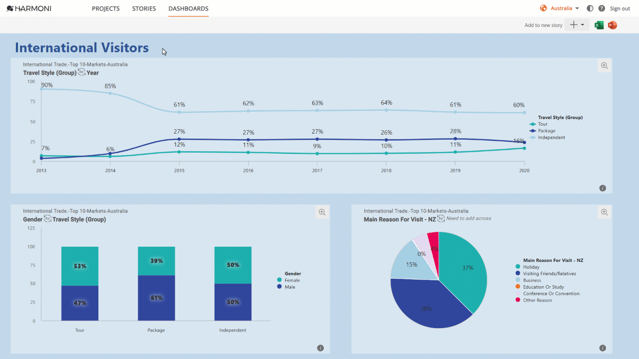Select the Dashboards tab

point(188,8)
